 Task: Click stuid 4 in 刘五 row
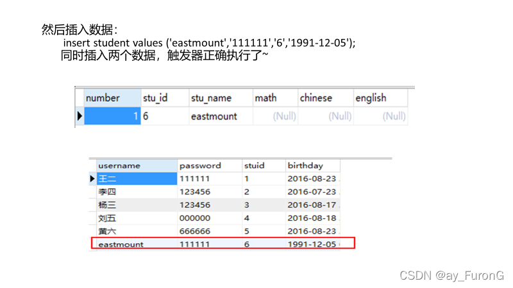pyautogui.click(x=264, y=218)
